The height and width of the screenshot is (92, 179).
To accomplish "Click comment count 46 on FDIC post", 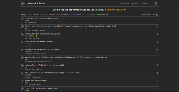I will [157, 26].
